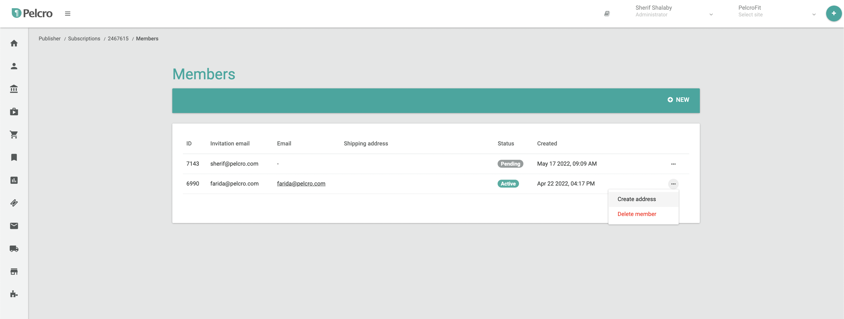Viewport: 844px width, 319px height.
Task: Expand the PelcroFit site selector
Action: coord(776,11)
